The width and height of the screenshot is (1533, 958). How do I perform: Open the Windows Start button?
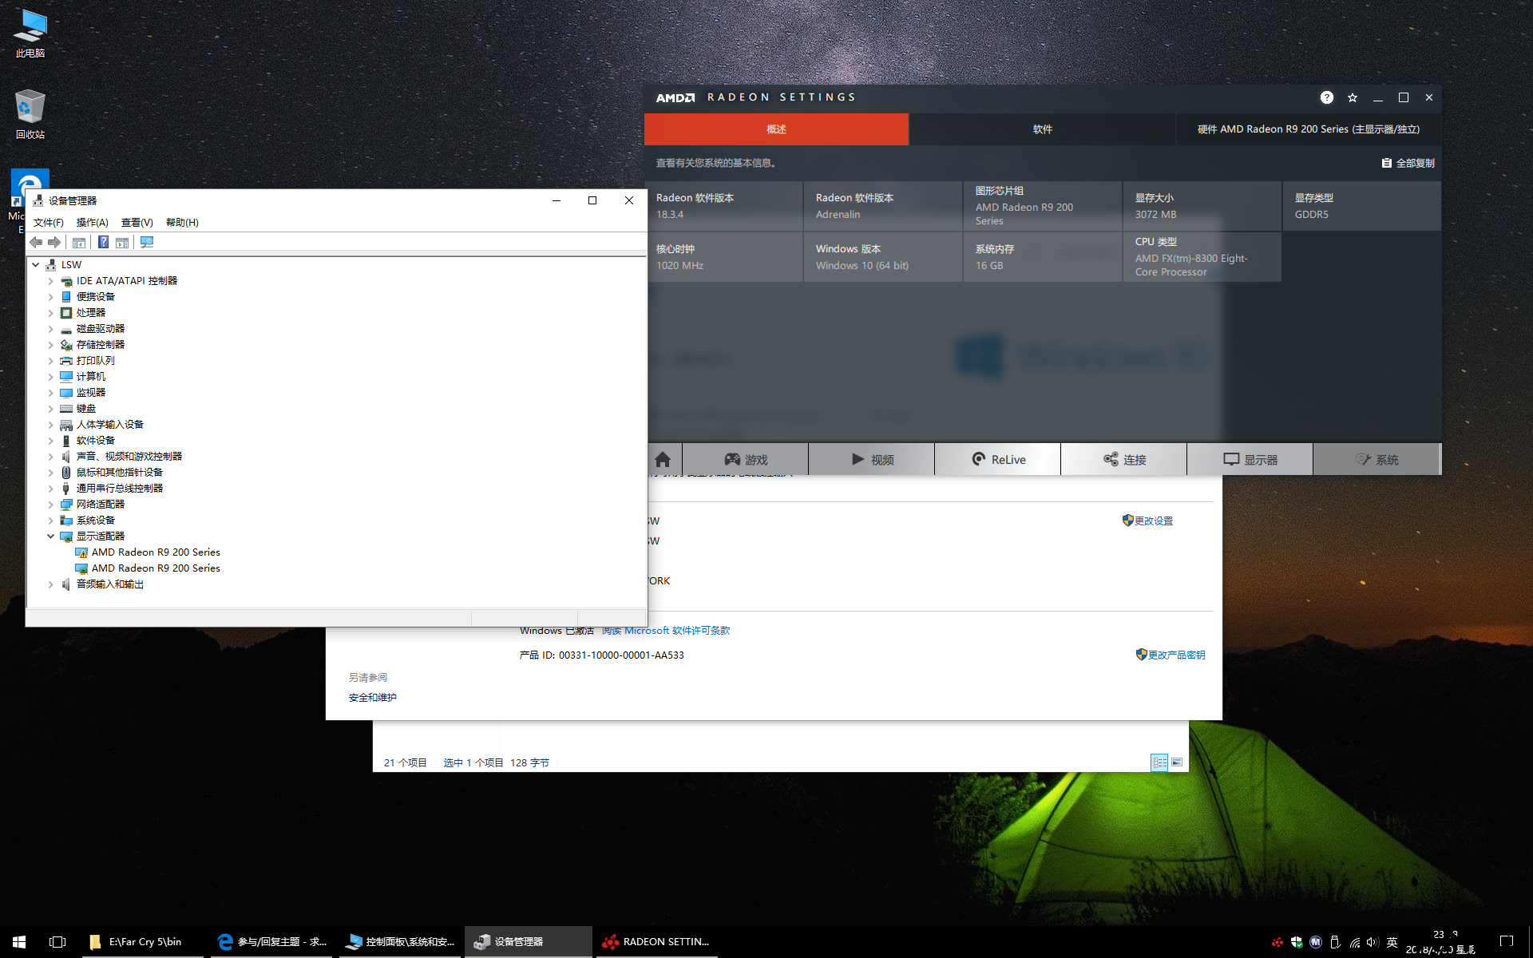(19, 942)
